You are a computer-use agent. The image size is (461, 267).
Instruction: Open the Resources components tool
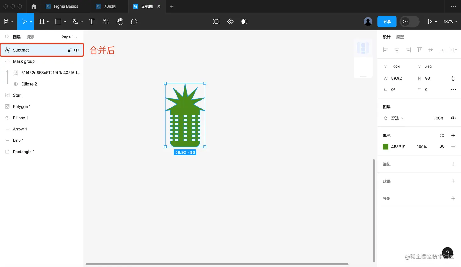(106, 21)
